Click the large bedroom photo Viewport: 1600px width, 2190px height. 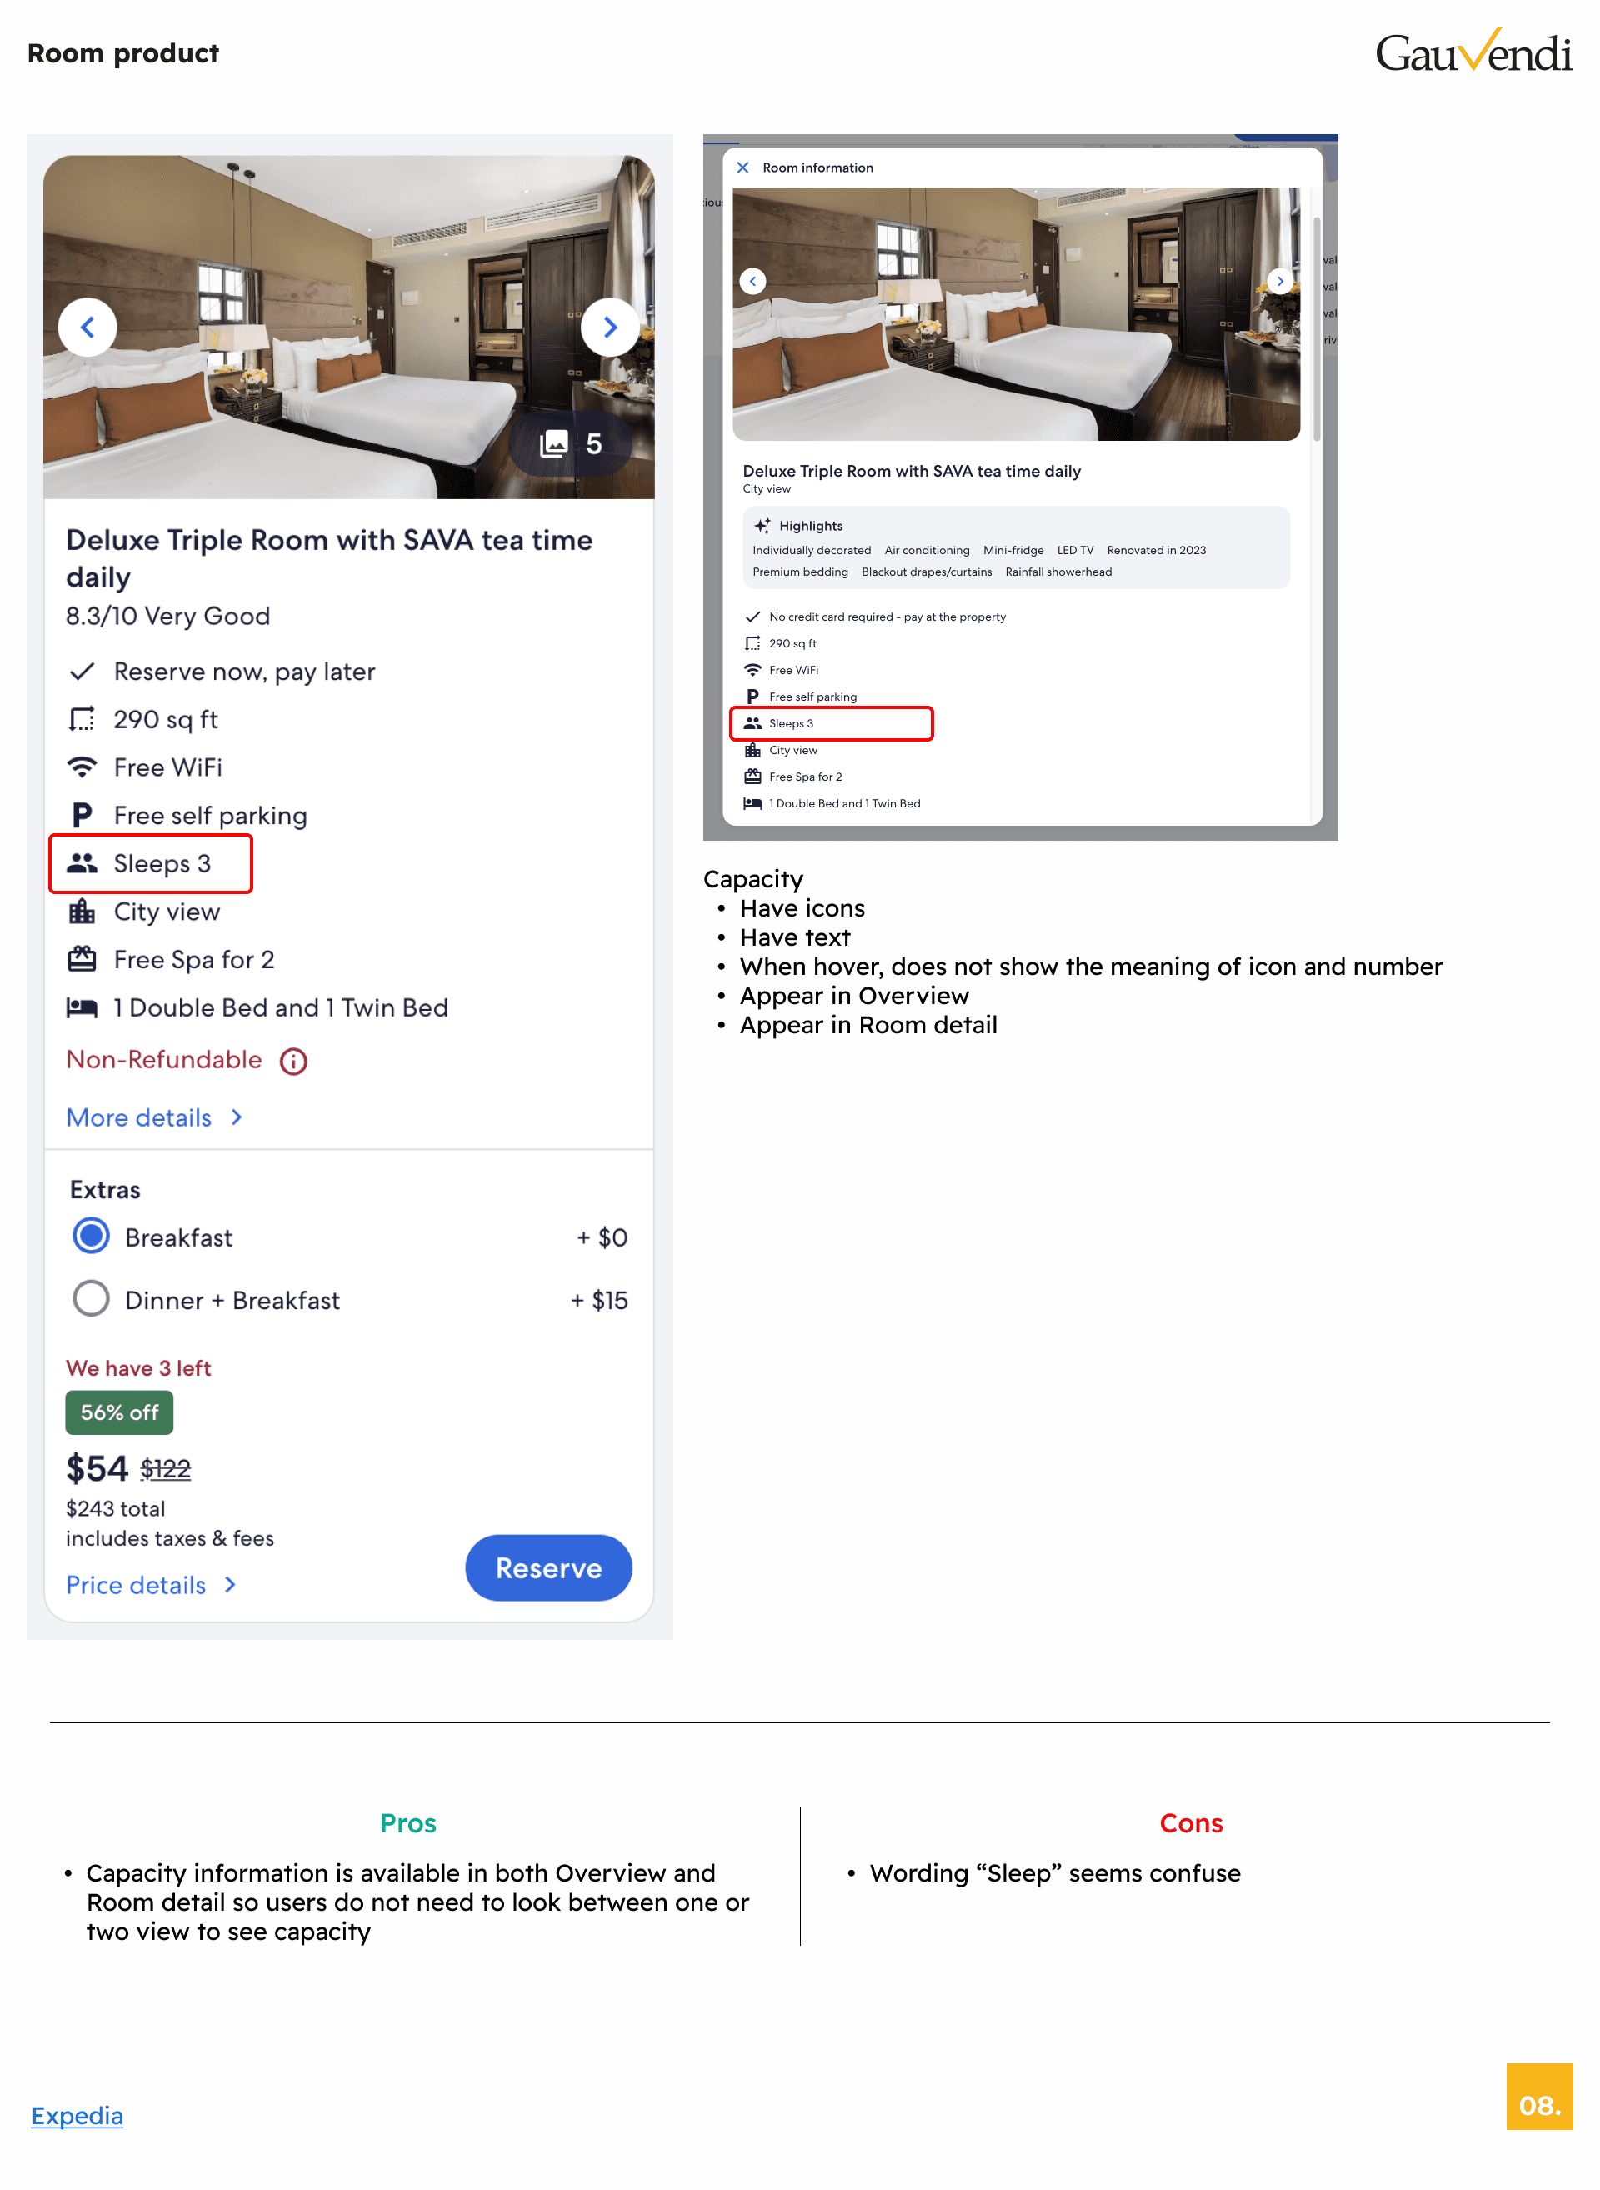tap(348, 327)
